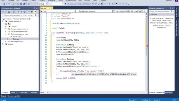Expand the Заголовочные файлы folder
Image resolution: width=179 pixels, height=101 pixels.
(6, 31)
